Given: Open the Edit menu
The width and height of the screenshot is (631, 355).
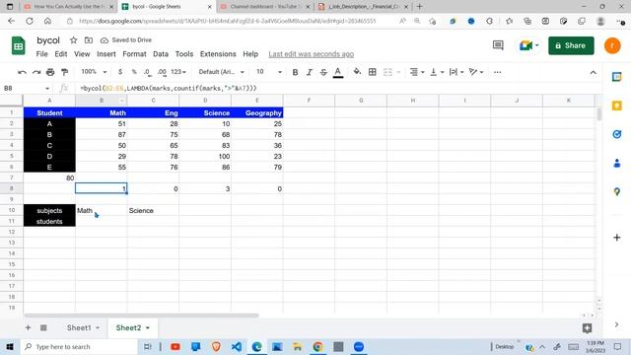Looking at the screenshot, I should (x=61, y=54).
